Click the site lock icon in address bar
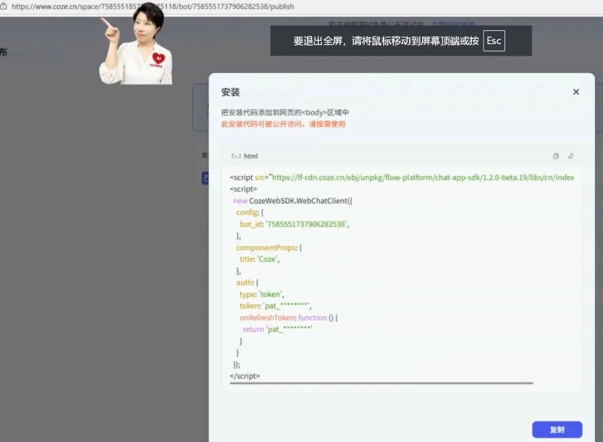The image size is (603, 442). coord(3,6)
